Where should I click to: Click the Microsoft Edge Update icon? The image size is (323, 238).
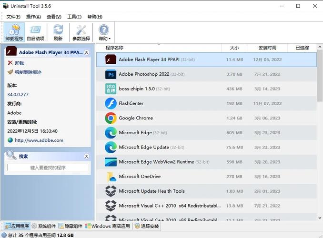point(111,148)
